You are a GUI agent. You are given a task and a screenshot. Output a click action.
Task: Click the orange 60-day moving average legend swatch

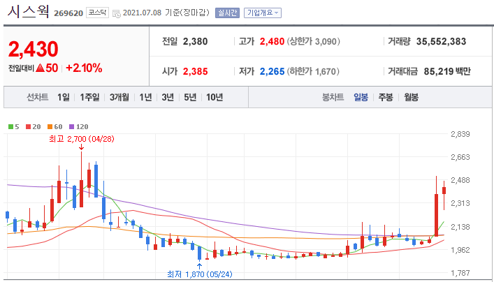(50, 127)
